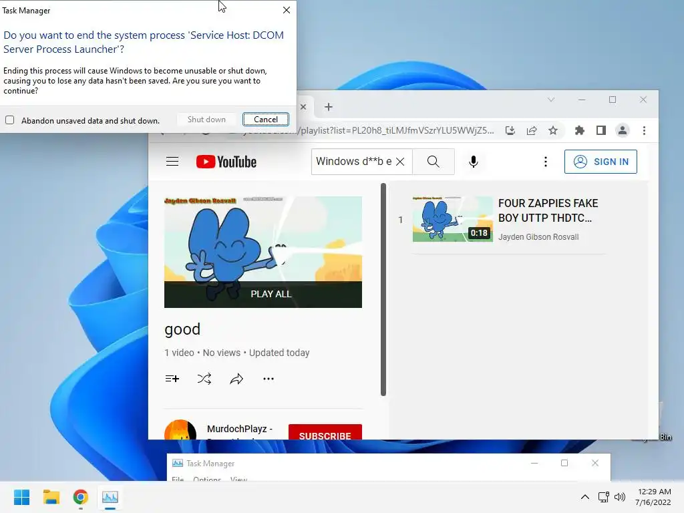This screenshot has height=513, width=684.
Task: Click the share this page icon
Action: point(531,130)
